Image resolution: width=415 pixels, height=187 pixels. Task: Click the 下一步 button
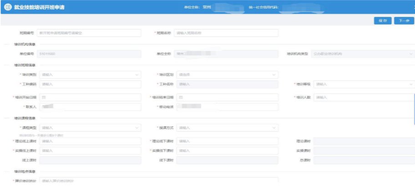click(403, 21)
